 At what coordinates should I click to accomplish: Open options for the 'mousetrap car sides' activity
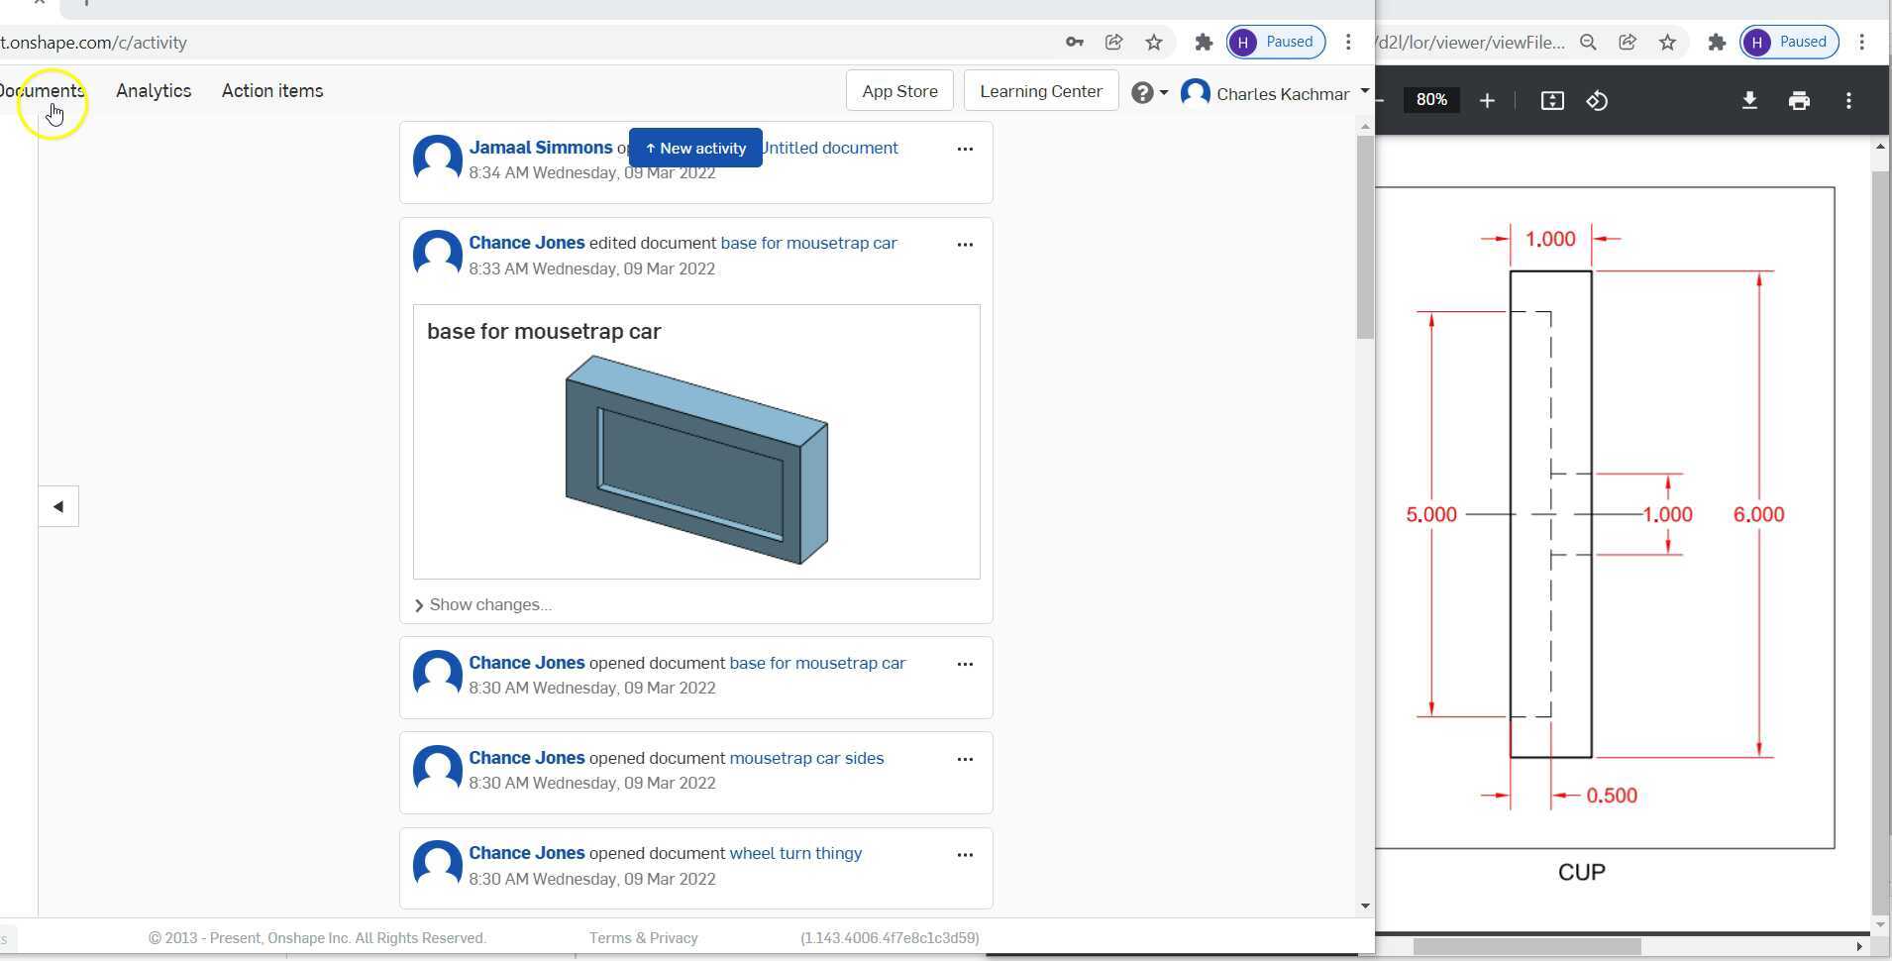pyautogui.click(x=965, y=759)
